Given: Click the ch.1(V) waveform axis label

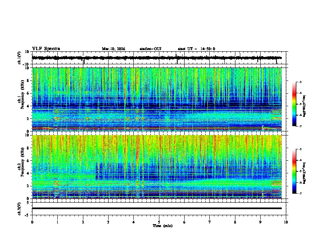Looking at the screenshot, I should (20, 58).
